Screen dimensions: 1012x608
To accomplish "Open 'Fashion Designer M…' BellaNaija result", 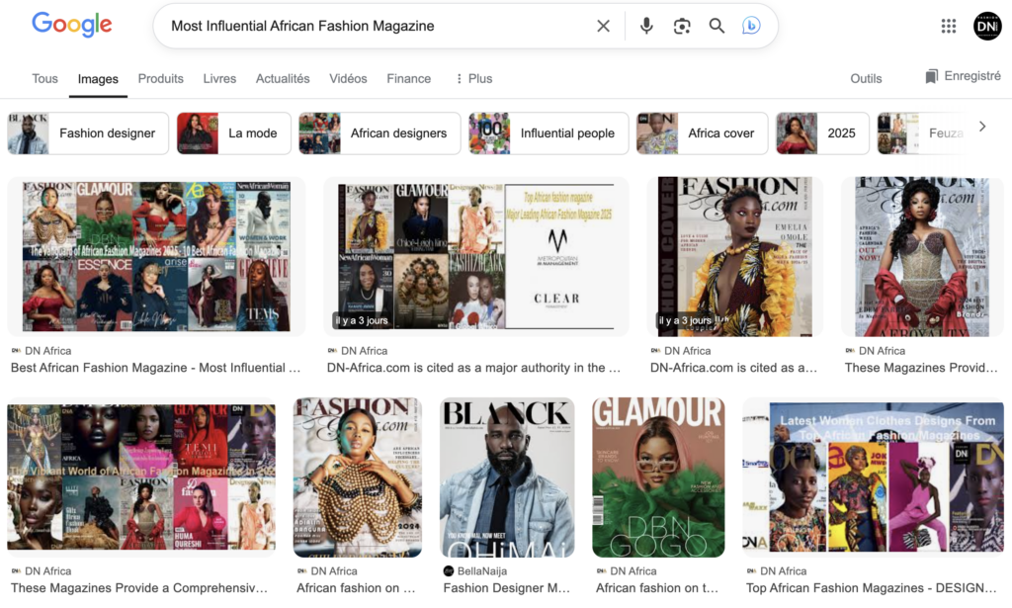I will point(507,588).
